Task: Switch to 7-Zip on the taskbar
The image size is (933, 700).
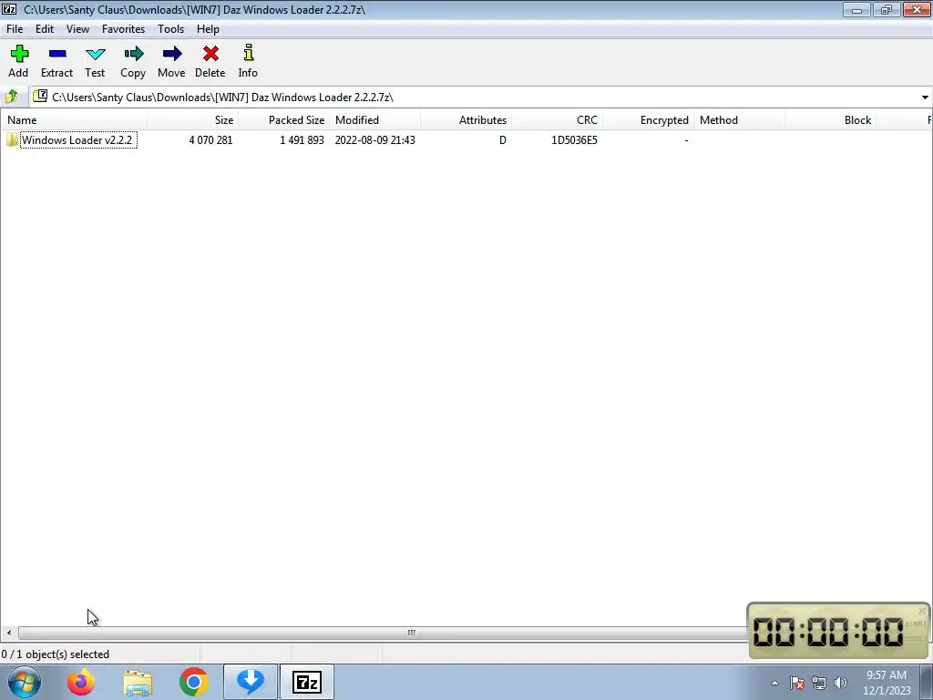Action: pyautogui.click(x=307, y=682)
